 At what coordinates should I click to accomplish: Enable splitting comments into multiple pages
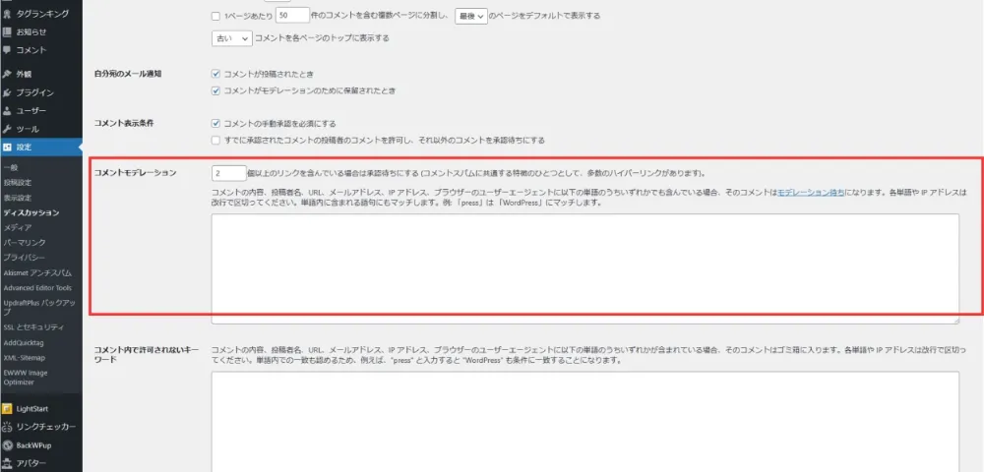coord(215,17)
